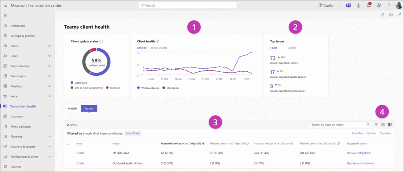Open Teams apps in sidebar
The height and width of the screenshot is (172, 404).
click(18, 76)
